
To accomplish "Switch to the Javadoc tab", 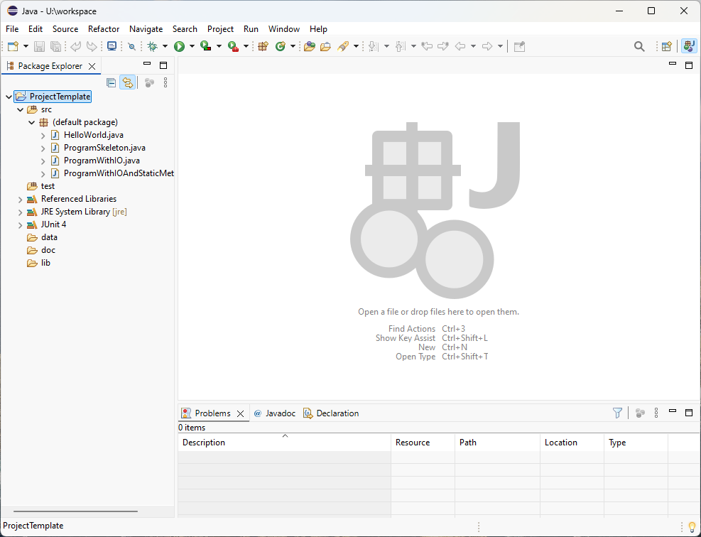I will pyautogui.click(x=280, y=413).
